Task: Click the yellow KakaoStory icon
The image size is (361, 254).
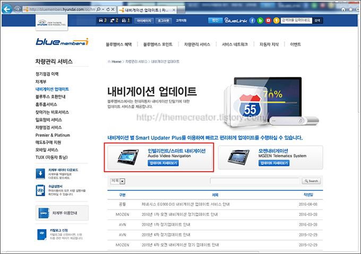Action: pos(276,21)
